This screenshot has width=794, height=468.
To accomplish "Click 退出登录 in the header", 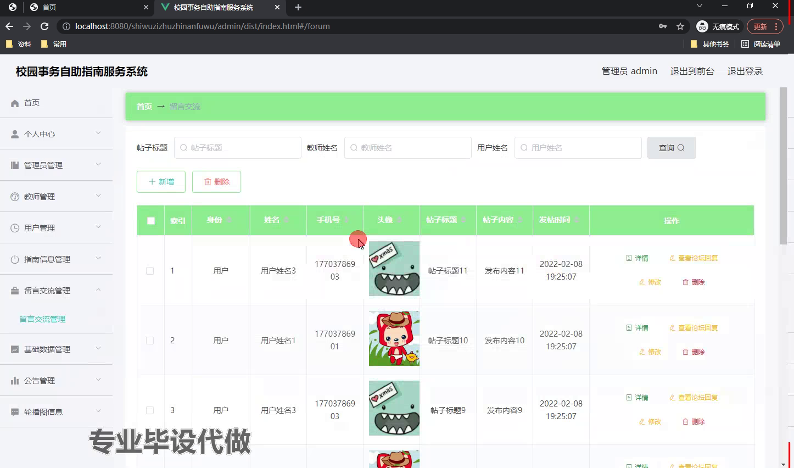I will [x=745, y=71].
